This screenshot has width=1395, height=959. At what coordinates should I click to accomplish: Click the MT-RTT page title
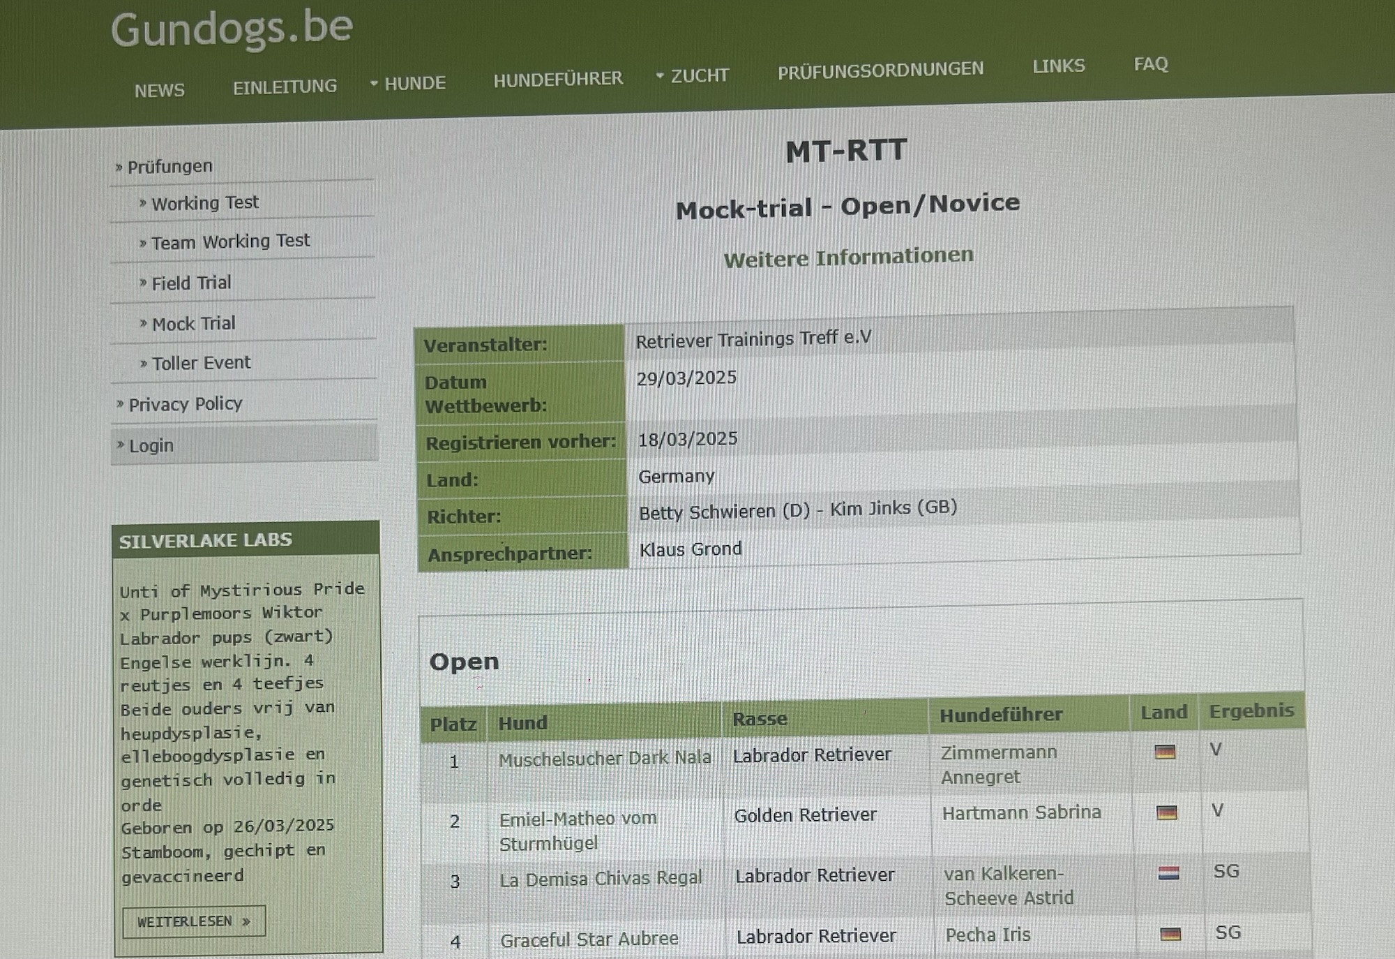846,151
